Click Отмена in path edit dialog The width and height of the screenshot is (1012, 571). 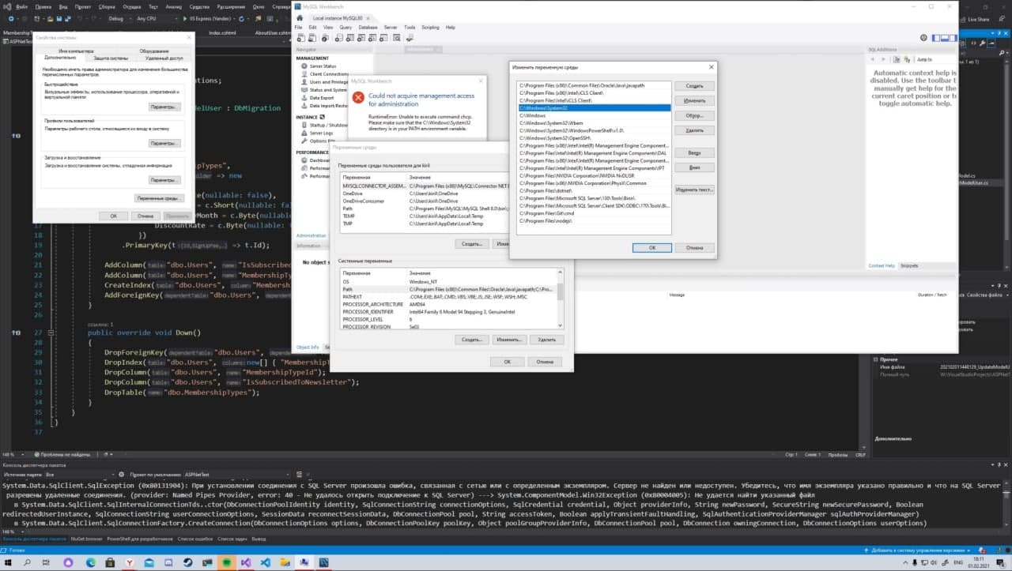tap(694, 247)
